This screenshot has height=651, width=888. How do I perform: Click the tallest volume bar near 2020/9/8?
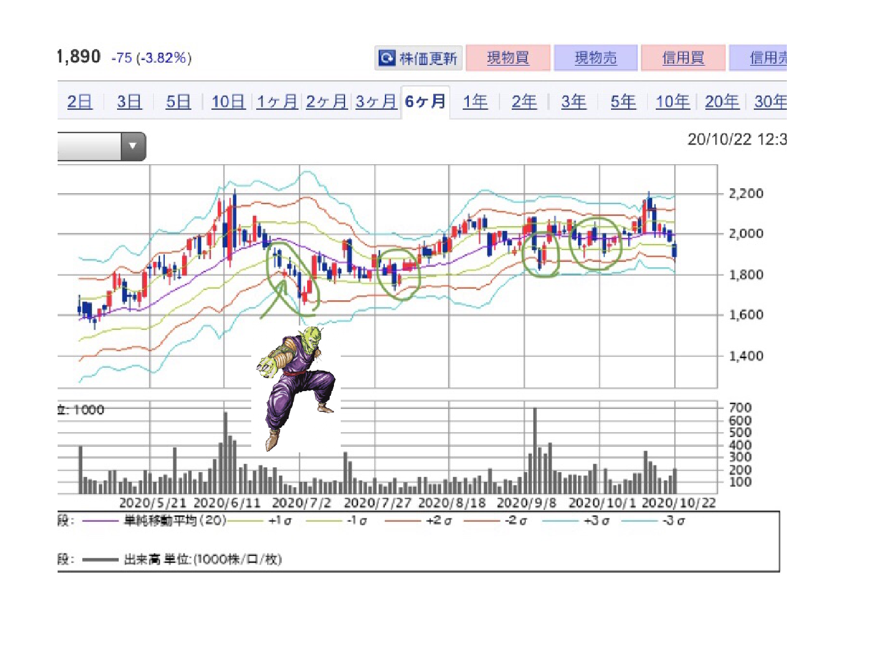tap(535, 451)
